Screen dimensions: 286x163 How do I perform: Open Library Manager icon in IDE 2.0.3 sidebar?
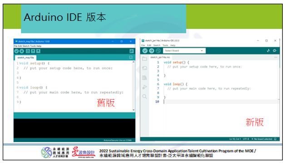click(x=145, y=77)
